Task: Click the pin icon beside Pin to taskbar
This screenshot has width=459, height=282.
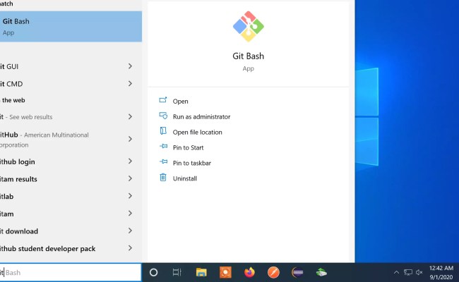Action: click(163, 161)
